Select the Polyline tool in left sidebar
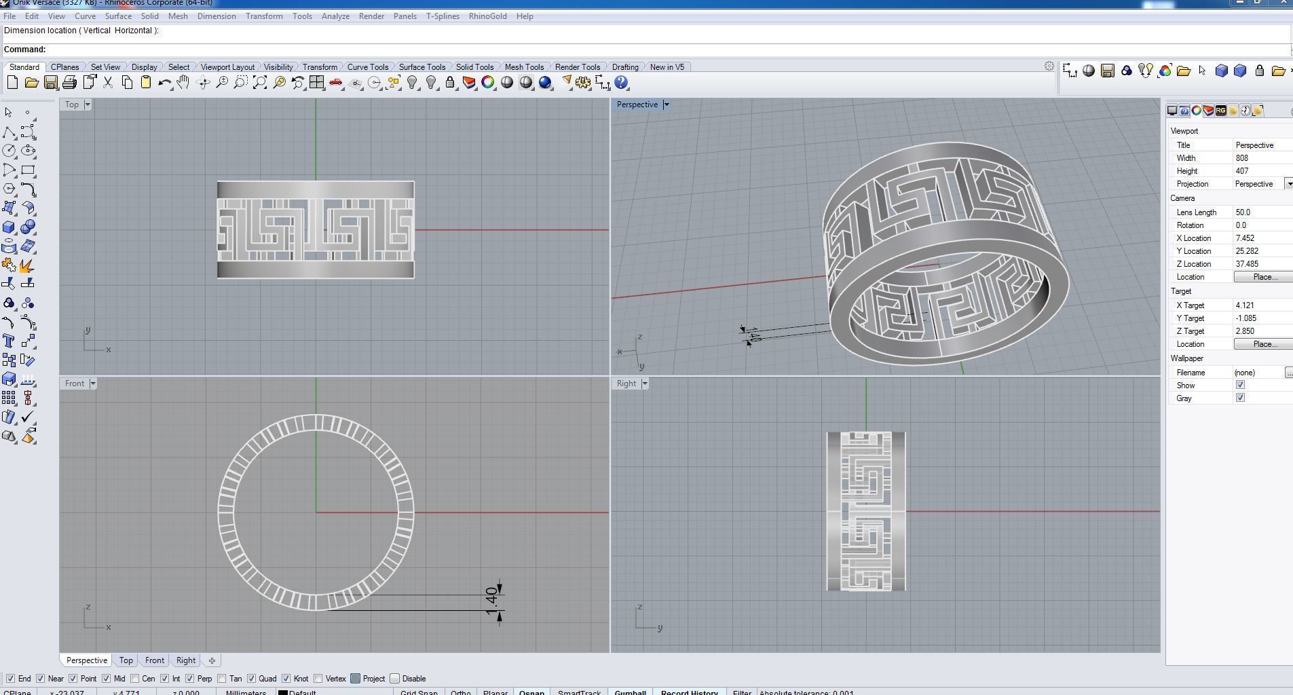This screenshot has width=1293, height=695. click(10, 132)
